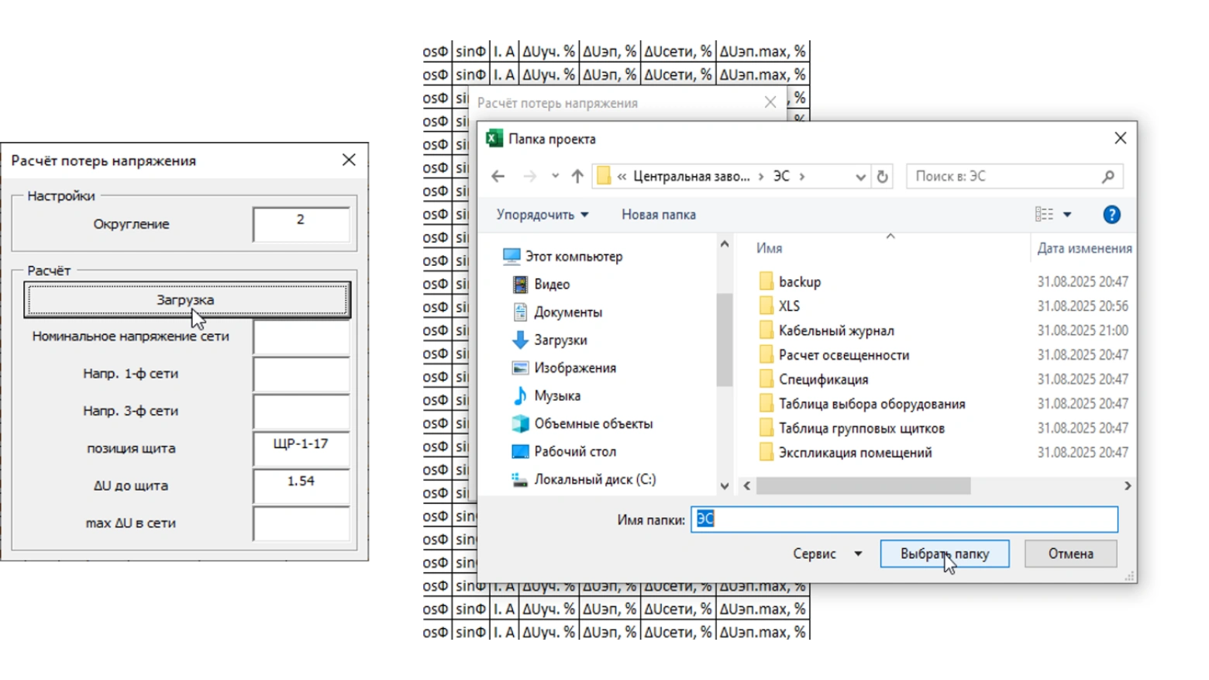
Task: Select the XLS folder
Action: pos(789,305)
